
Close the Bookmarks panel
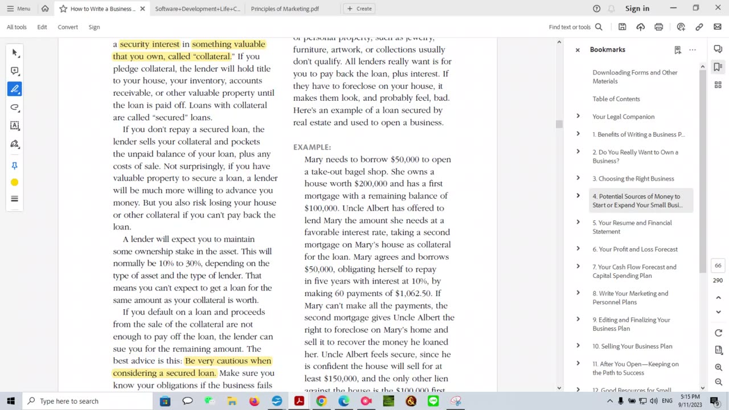pyautogui.click(x=578, y=50)
